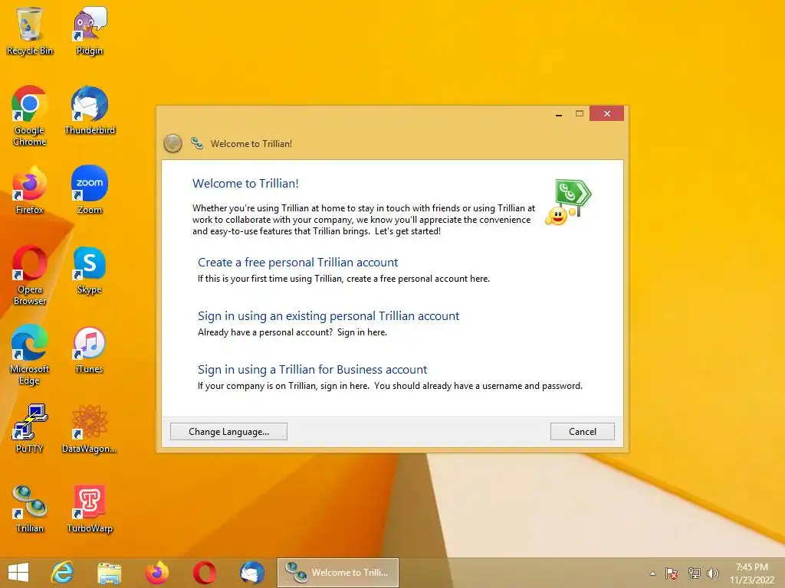Click the Opera taskbar icon

204,573
